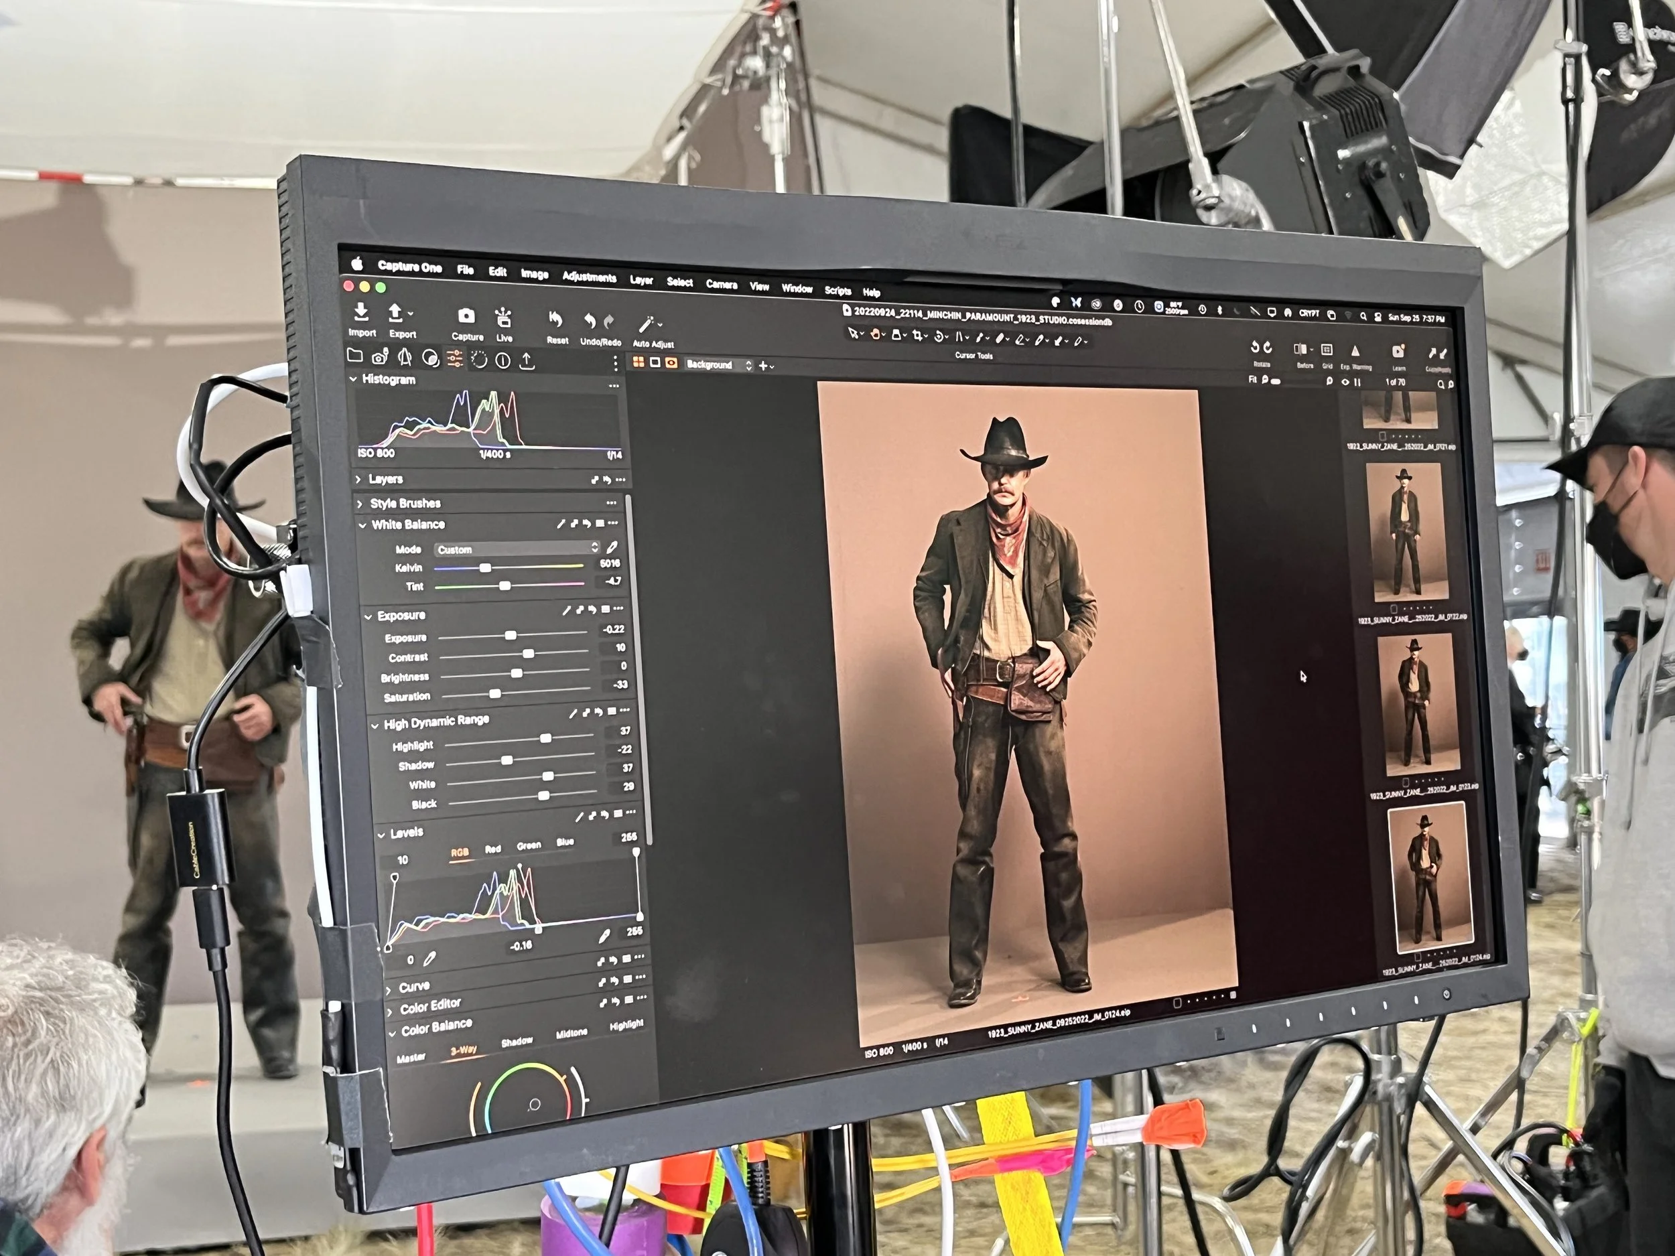Start Live view from the toolbar
The height and width of the screenshot is (1256, 1675).
point(503,318)
